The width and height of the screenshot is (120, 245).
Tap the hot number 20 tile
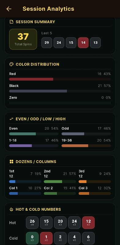point(60,223)
